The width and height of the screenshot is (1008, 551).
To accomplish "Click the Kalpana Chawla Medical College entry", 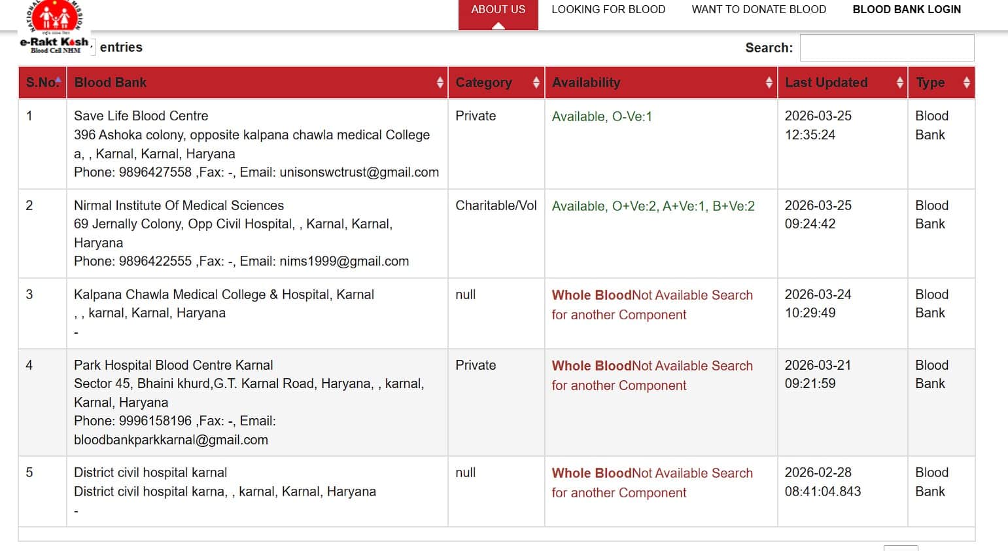I will 224,294.
